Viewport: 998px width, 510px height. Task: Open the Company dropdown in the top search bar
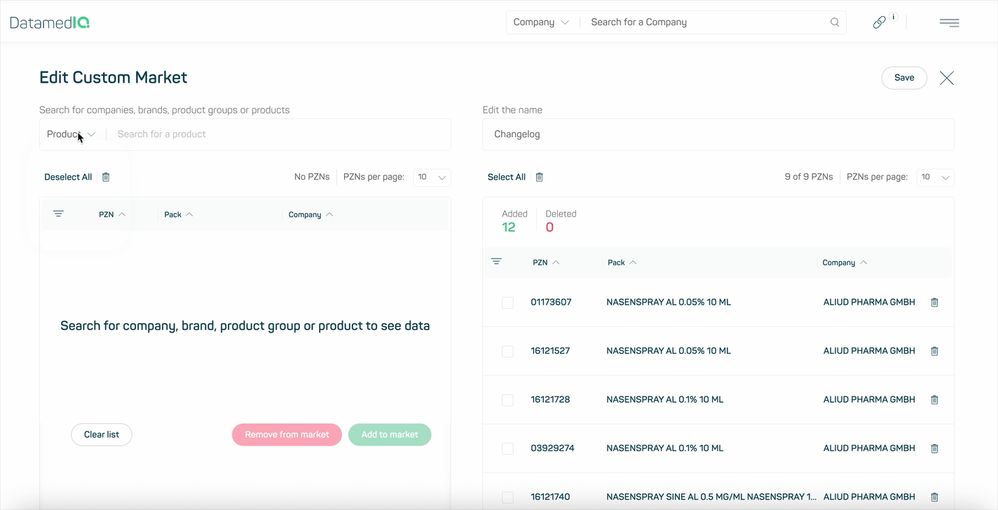click(x=541, y=22)
